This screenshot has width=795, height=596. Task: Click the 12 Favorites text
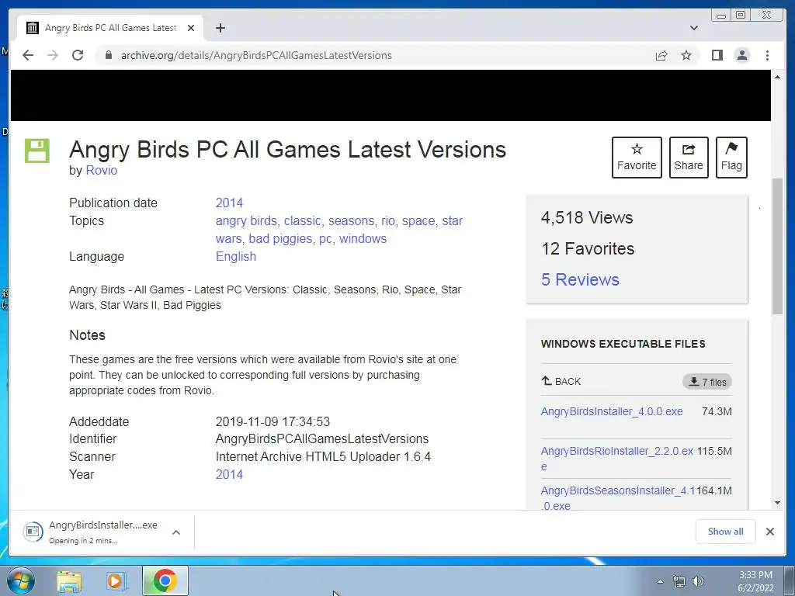588,249
